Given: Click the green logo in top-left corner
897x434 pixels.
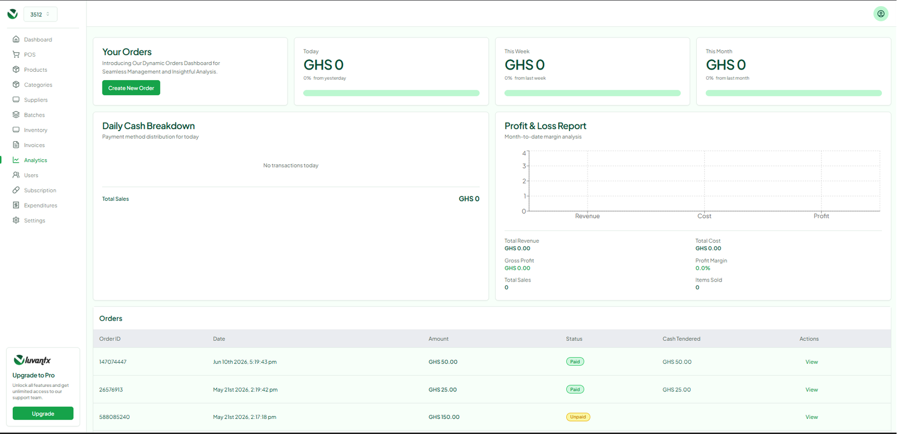Looking at the screenshot, I should [x=12, y=14].
